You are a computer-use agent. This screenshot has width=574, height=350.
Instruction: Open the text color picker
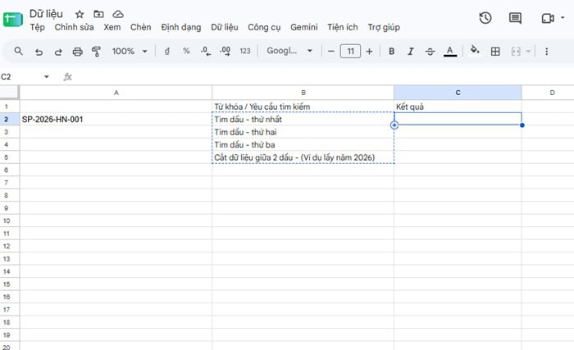click(450, 52)
